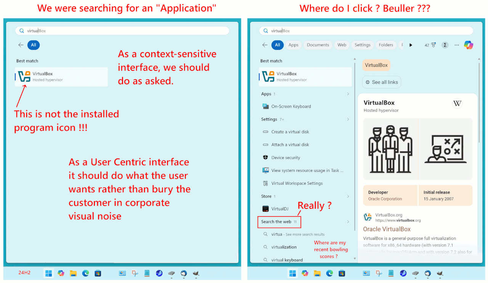Open the Copilot icon in the search header

coord(469,45)
